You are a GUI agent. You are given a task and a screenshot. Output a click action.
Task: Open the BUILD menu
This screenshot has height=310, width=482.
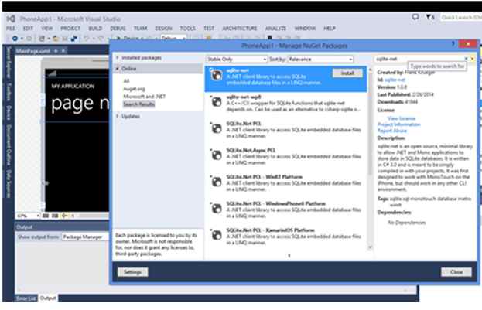[x=95, y=28]
